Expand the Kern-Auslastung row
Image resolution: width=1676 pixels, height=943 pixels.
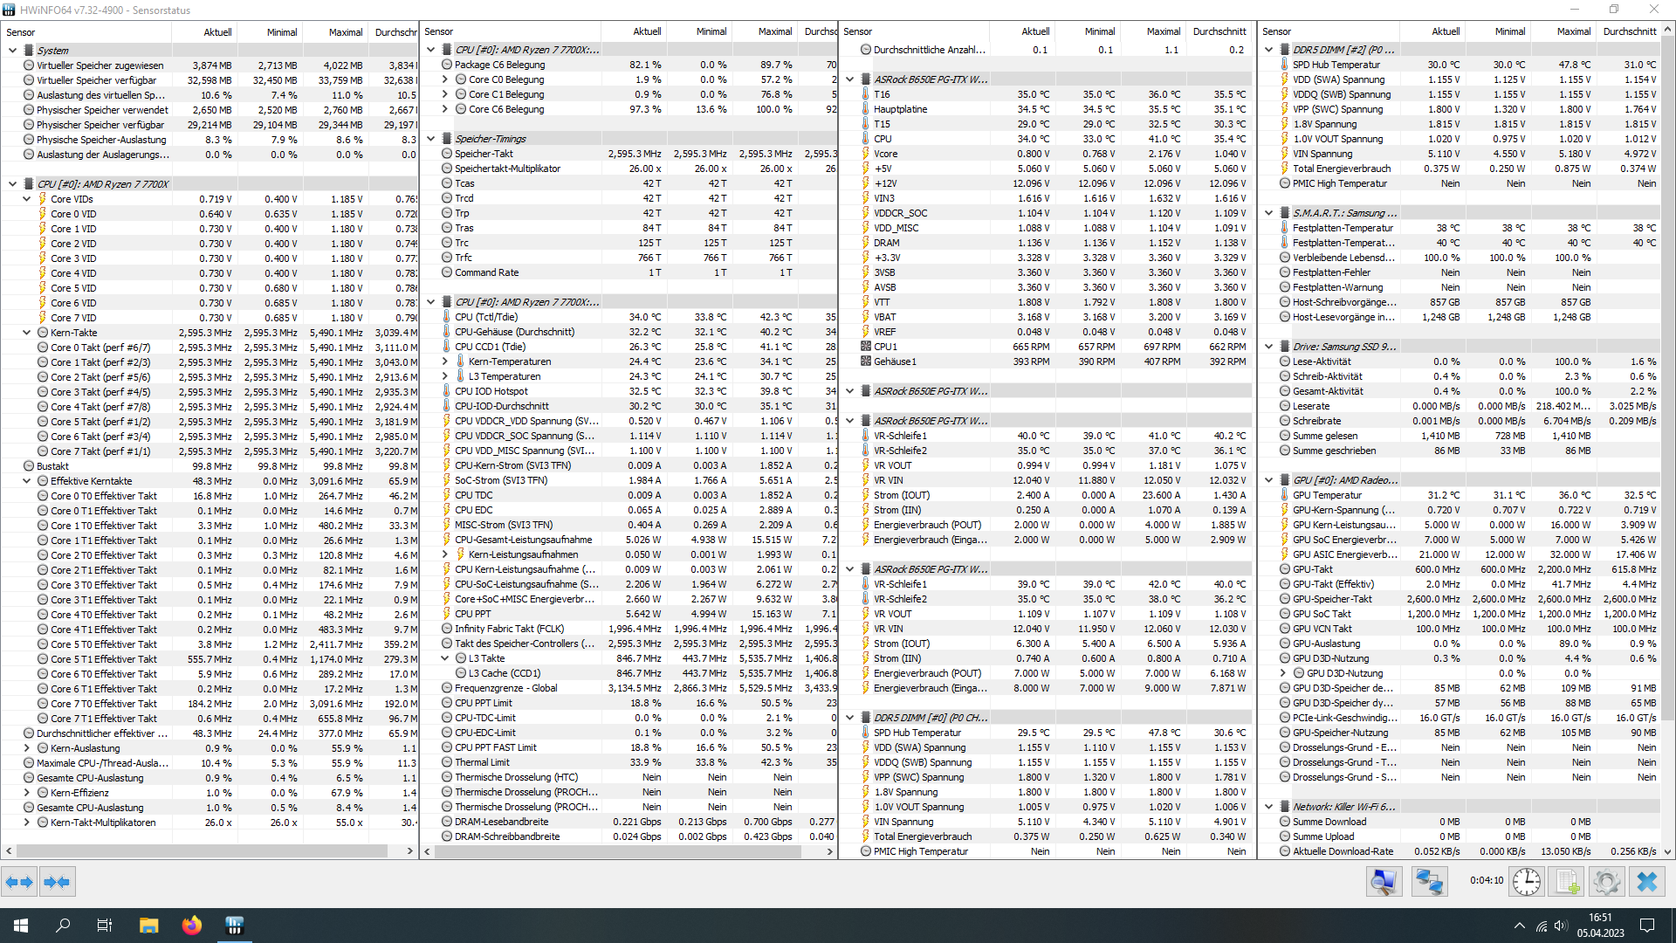[x=27, y=748]
